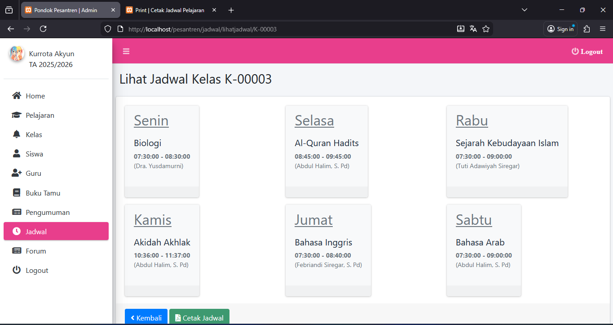Open the Pengumuman sidebar item
The image size is (613, 325).
[x=48, y=212]
